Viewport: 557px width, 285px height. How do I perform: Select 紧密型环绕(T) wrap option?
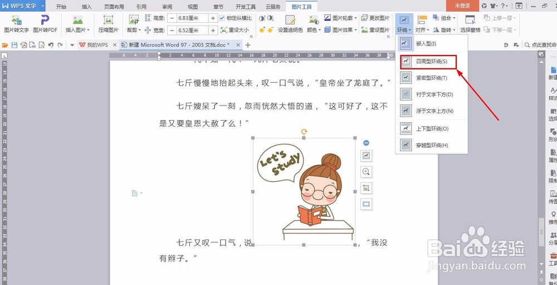click(x=432, y=78)
